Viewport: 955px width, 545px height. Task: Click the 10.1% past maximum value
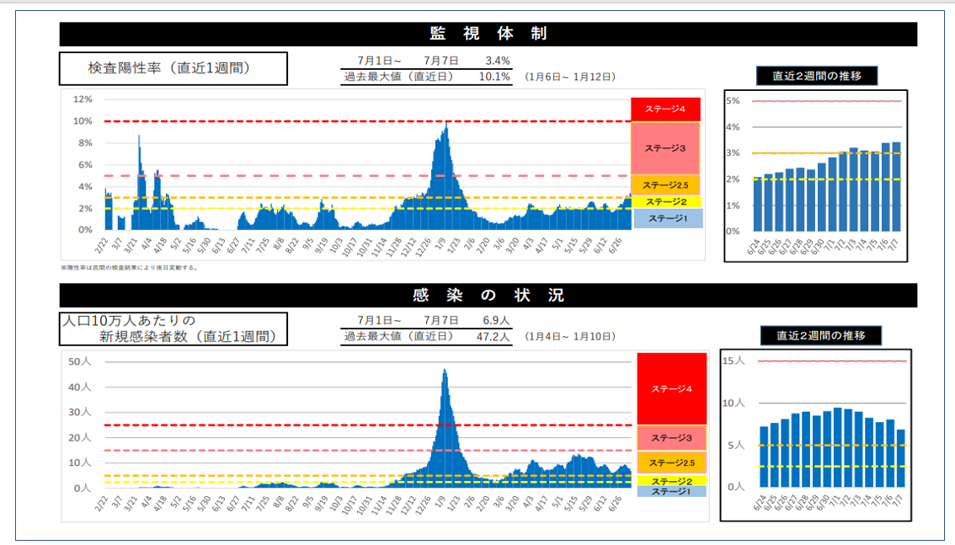point(494,77)
